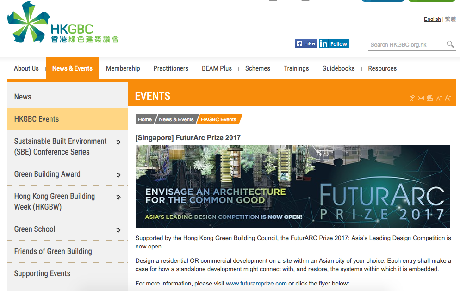Go to BEAM Plus menu
This screenshot has width=460, height=291.
(x=217, y=68)
